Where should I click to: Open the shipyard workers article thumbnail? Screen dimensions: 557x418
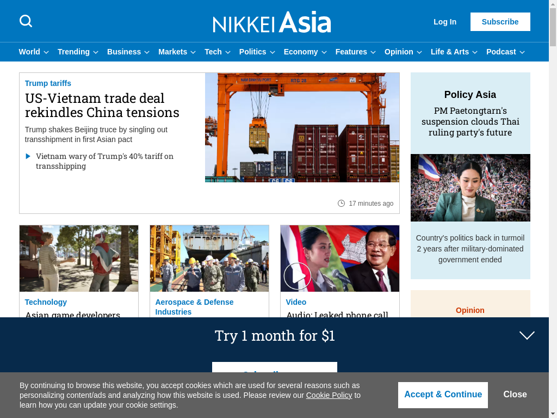coord(209,259)
